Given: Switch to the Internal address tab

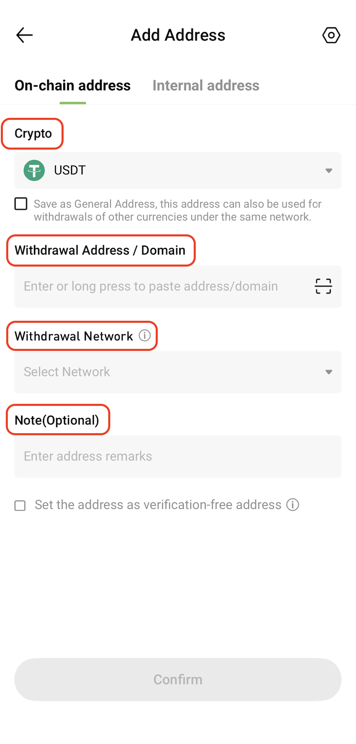Looking at the screenshot, I should 206,86.
